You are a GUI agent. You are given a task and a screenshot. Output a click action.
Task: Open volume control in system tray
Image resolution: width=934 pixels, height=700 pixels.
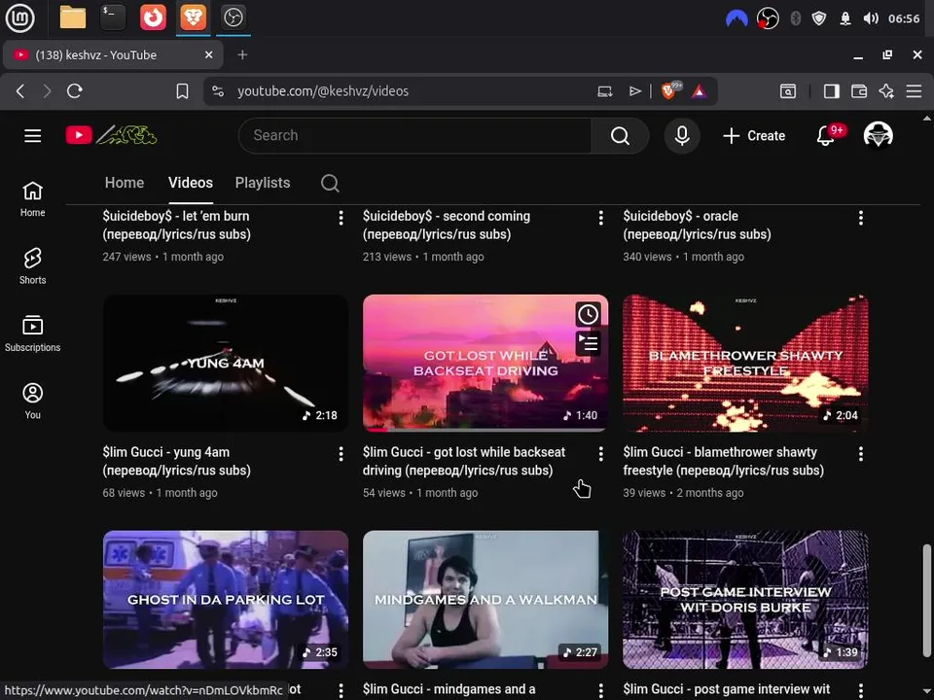(871, 18)
